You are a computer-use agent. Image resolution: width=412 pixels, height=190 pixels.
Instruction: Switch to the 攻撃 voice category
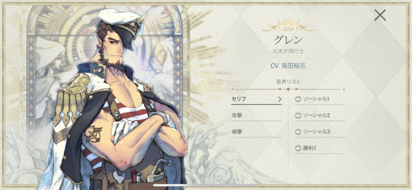[x=256, y=115]
